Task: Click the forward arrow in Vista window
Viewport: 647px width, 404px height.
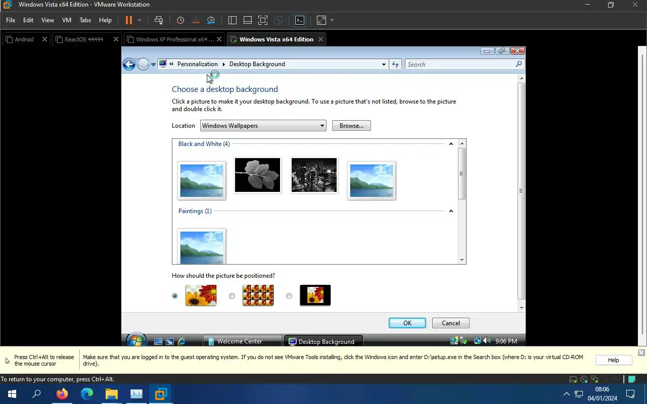Action: click(x=143, y=64)
